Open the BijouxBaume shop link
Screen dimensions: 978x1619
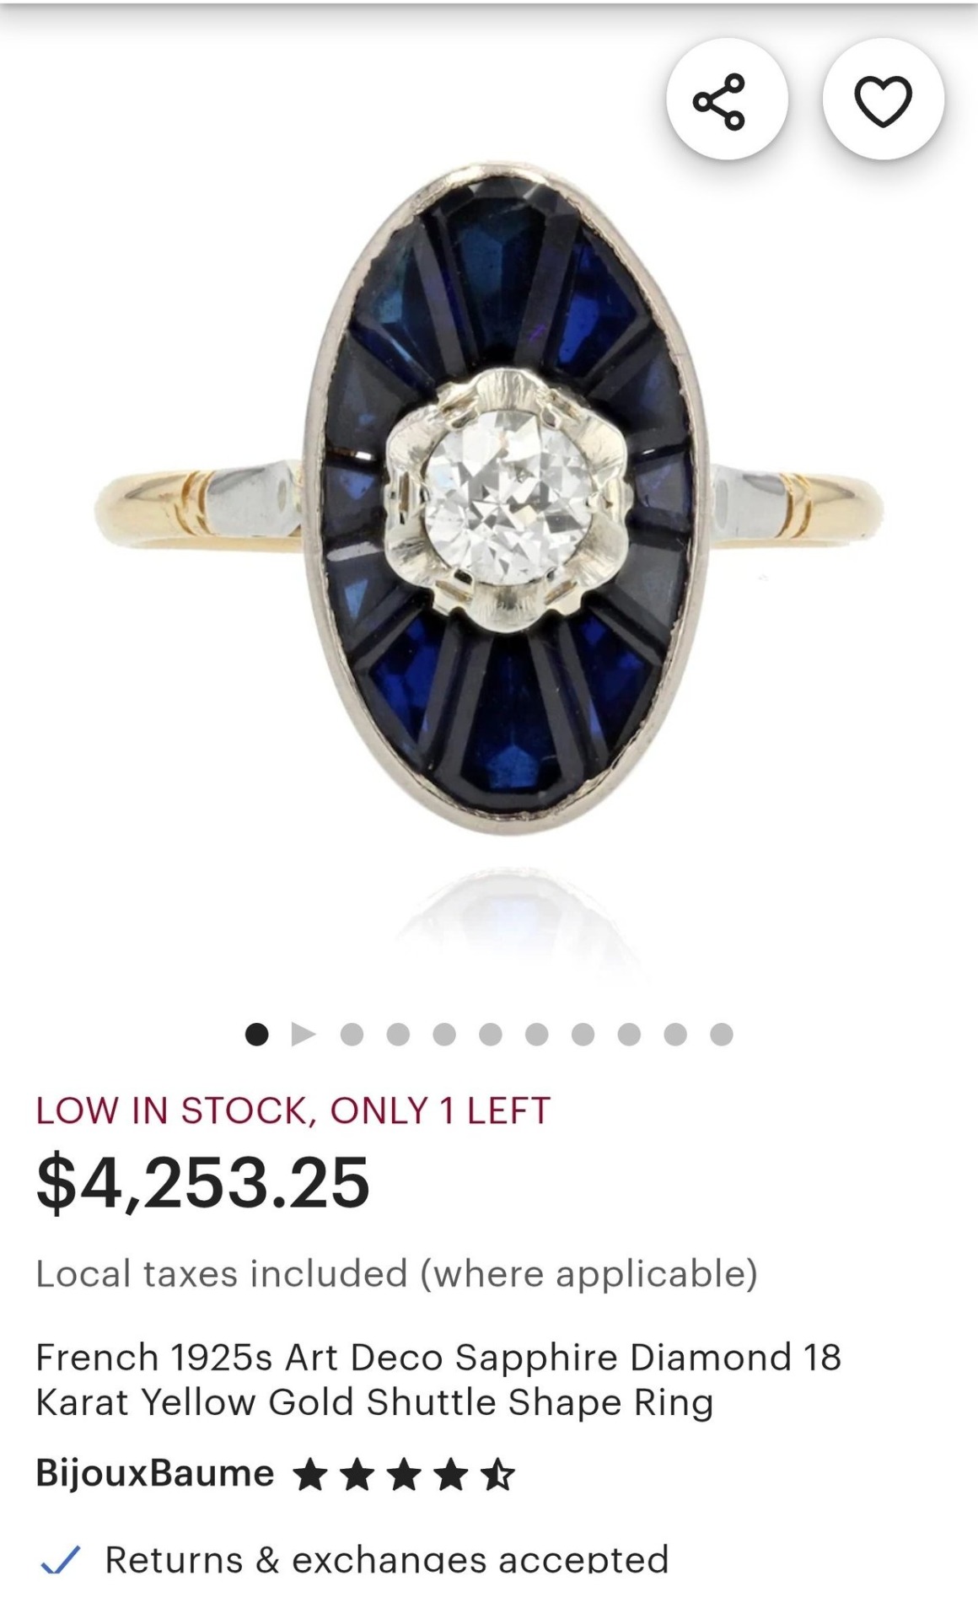155,1473
